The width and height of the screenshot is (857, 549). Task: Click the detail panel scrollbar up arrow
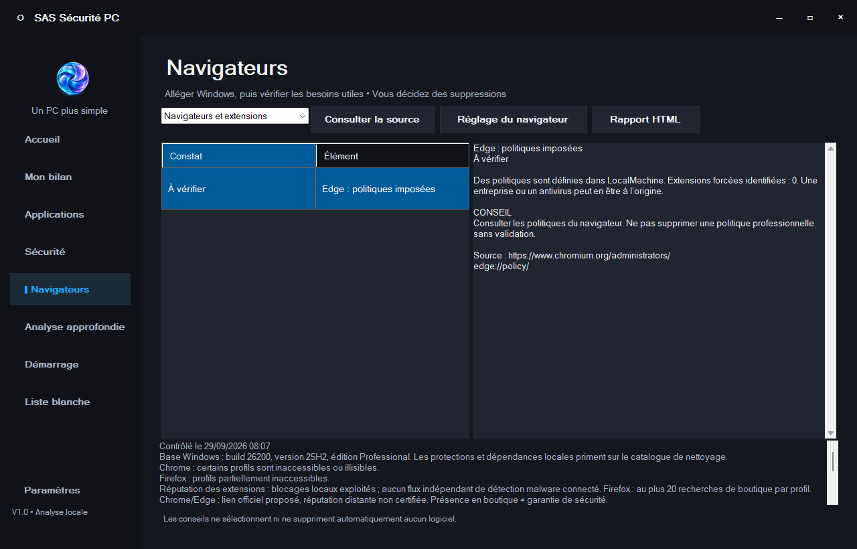[831, 149]
